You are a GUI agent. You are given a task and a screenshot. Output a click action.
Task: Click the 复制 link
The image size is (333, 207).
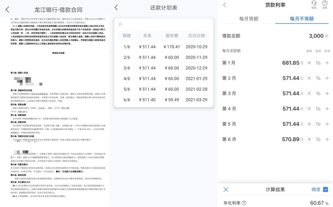(319, 51)
